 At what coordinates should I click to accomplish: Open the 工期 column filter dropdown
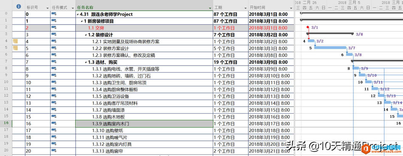click(x=245, y=8)
